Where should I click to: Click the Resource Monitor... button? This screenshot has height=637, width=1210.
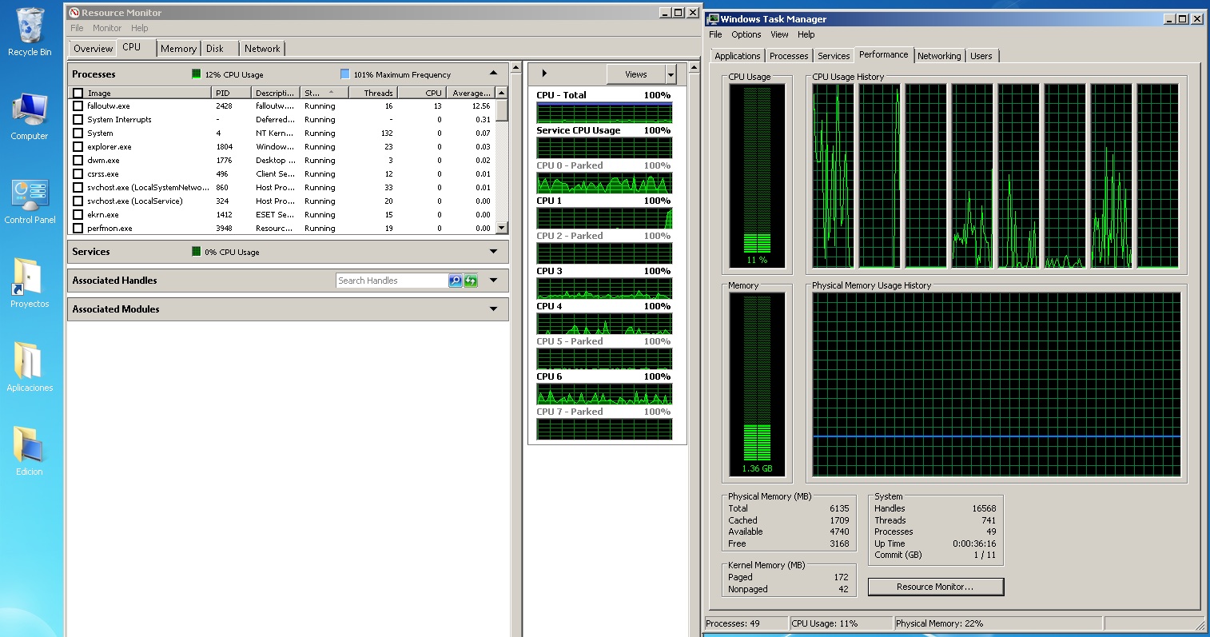[x=935, y=587]
